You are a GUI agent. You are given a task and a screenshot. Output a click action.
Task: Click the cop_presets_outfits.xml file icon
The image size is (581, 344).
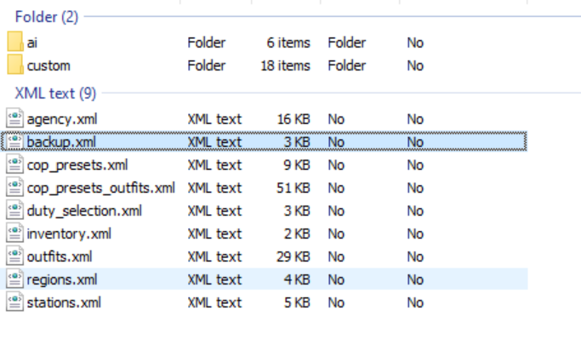point(15,188)
